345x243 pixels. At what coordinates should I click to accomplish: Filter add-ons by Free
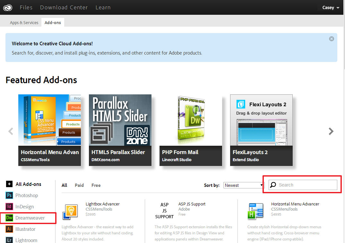pyautogui.click(x=96, y=185)
